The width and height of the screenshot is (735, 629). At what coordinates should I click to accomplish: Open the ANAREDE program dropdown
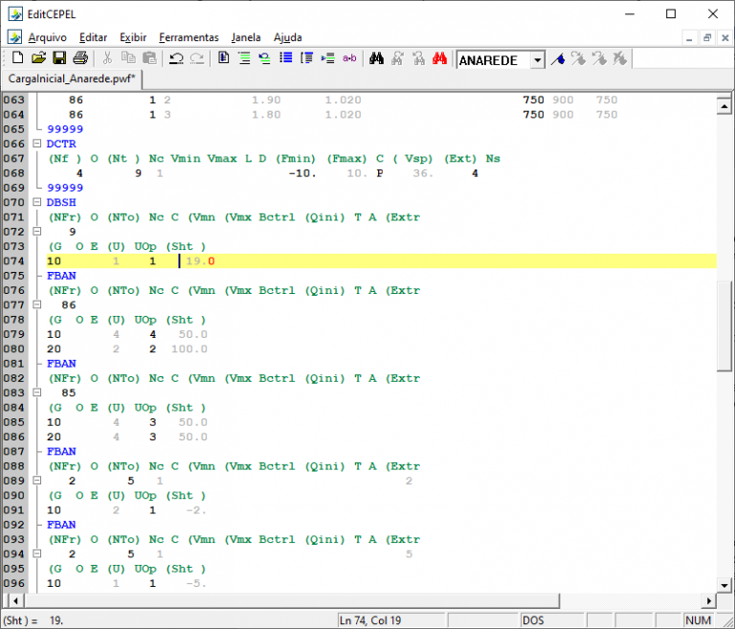tap(537, 60)
